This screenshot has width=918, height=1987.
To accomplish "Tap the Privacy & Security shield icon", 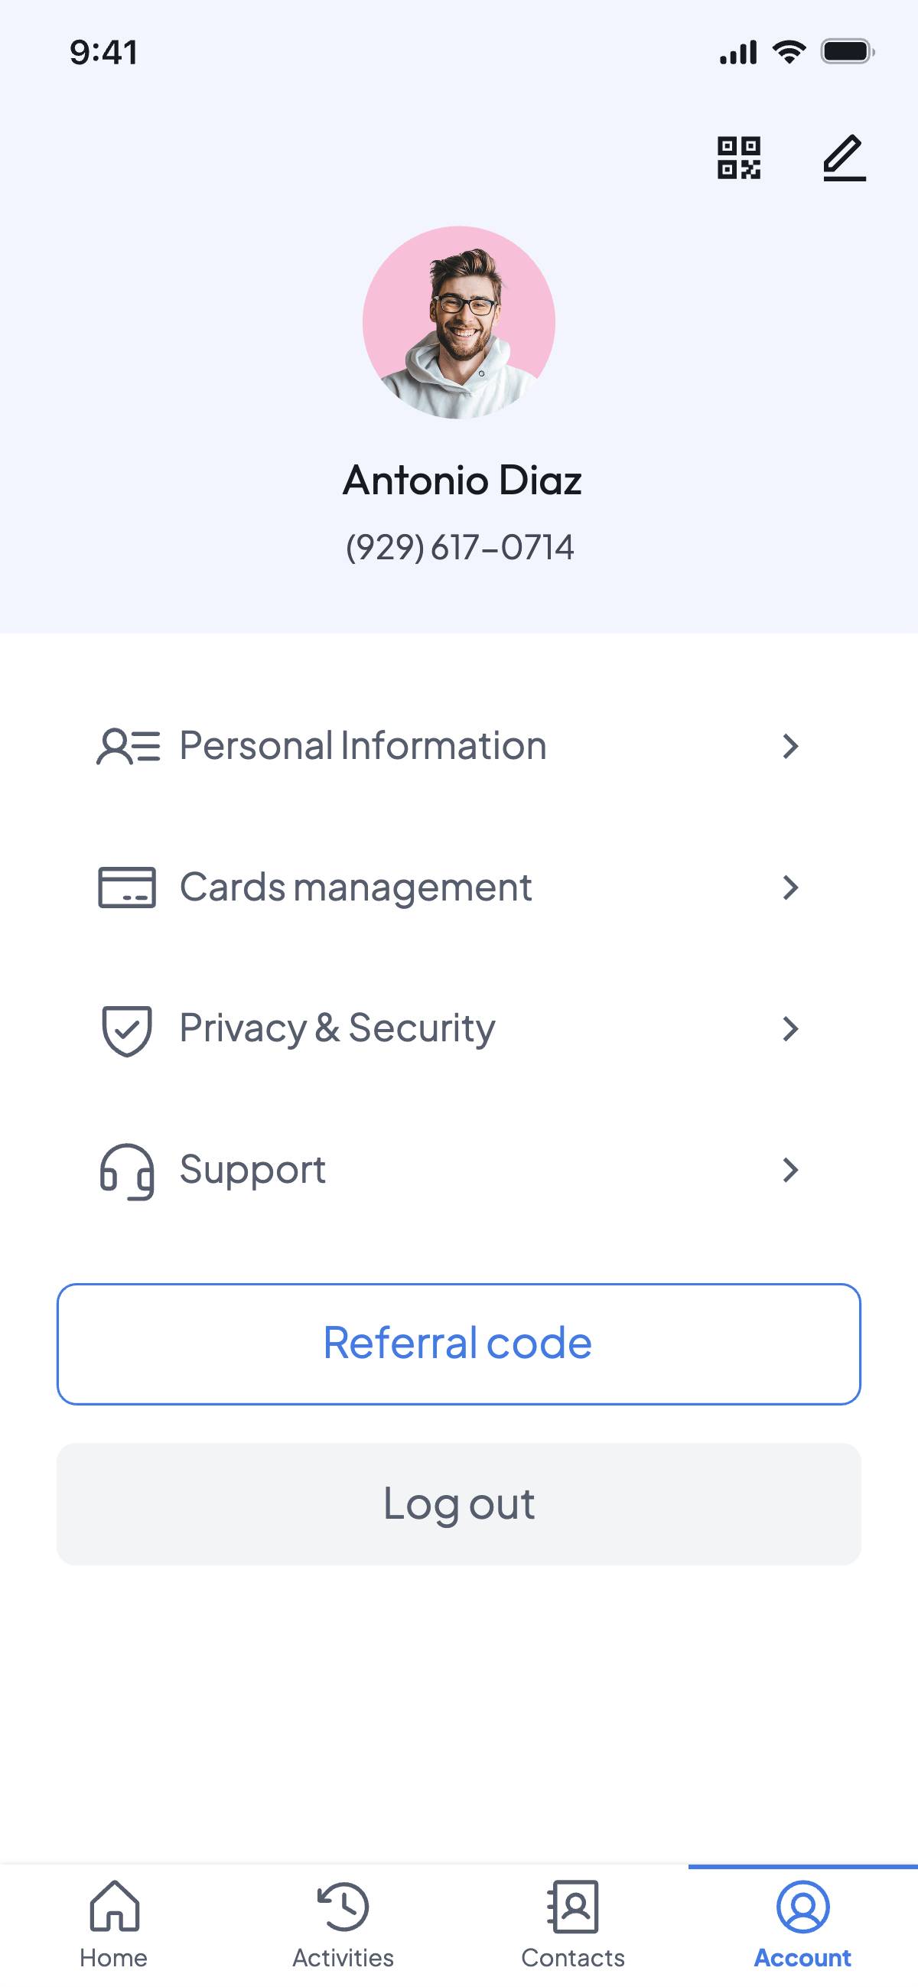I will tap(127, 1029).
